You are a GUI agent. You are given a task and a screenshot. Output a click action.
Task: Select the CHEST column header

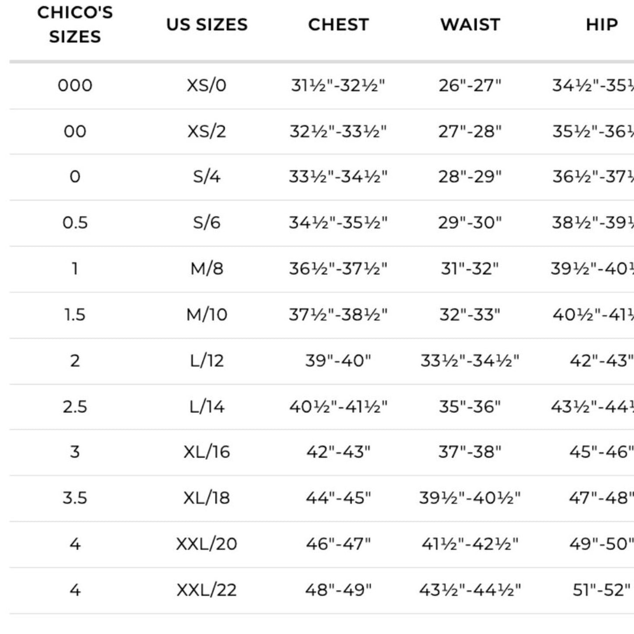[x=338, y=25]
